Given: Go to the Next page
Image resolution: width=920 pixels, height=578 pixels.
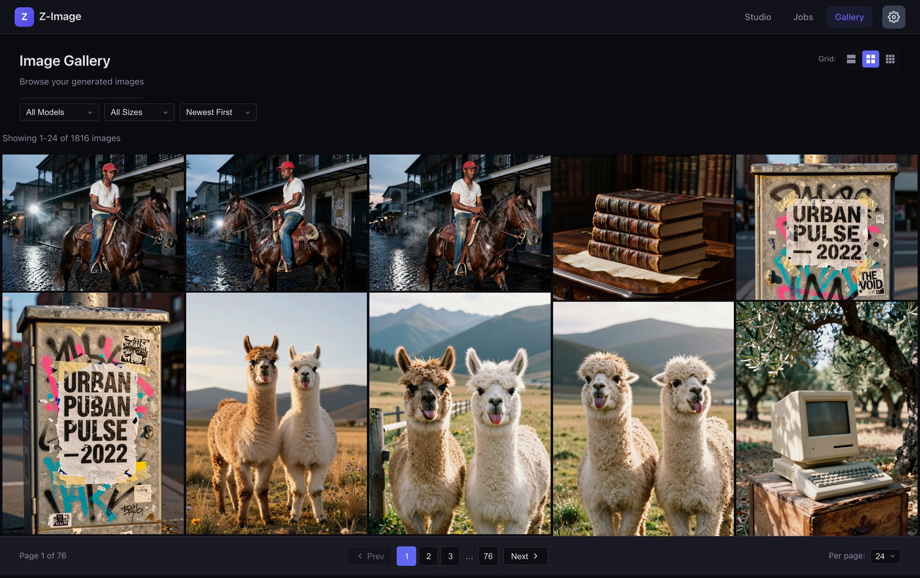Looking at the screenshot, I should coord(525,556).
